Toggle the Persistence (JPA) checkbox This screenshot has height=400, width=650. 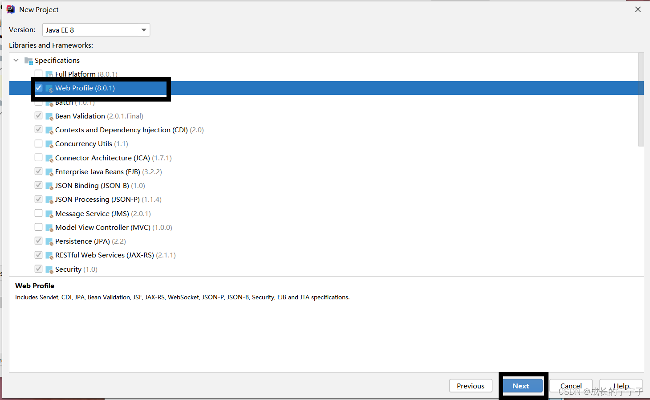click(39, 241)
